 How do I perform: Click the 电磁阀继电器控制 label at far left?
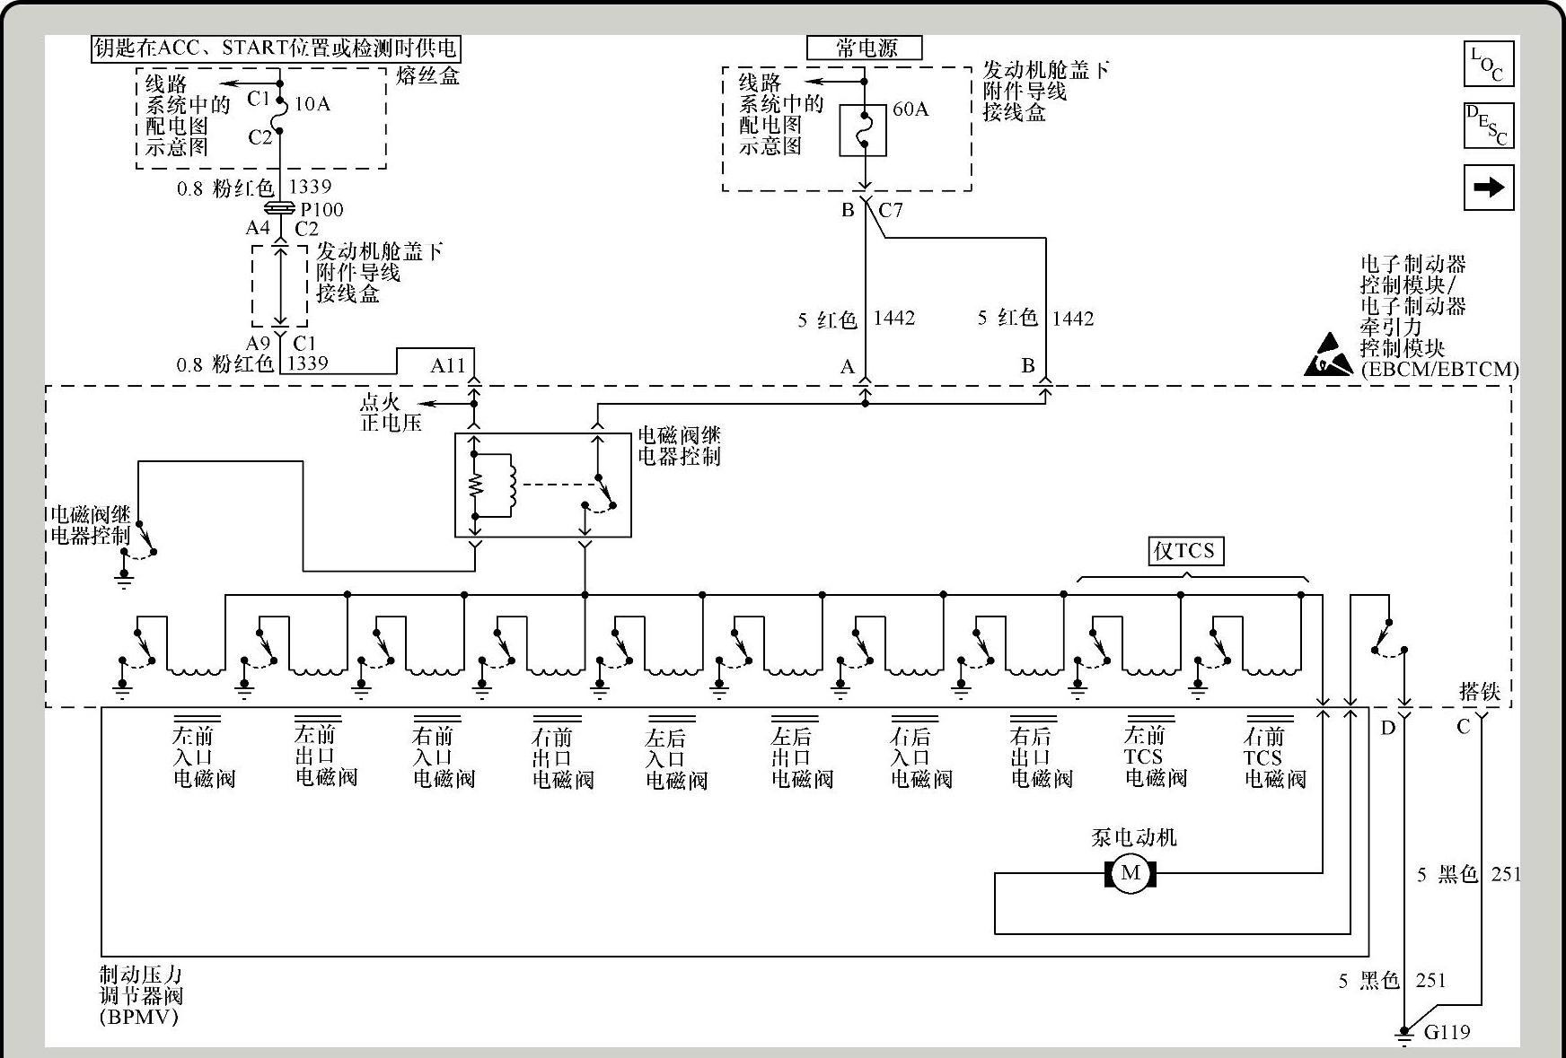click(90, 526)
